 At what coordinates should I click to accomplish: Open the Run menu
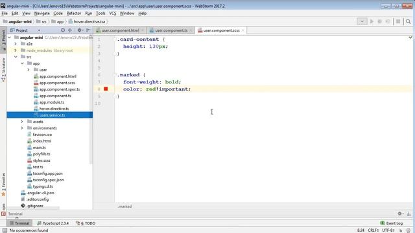point(88,13)
